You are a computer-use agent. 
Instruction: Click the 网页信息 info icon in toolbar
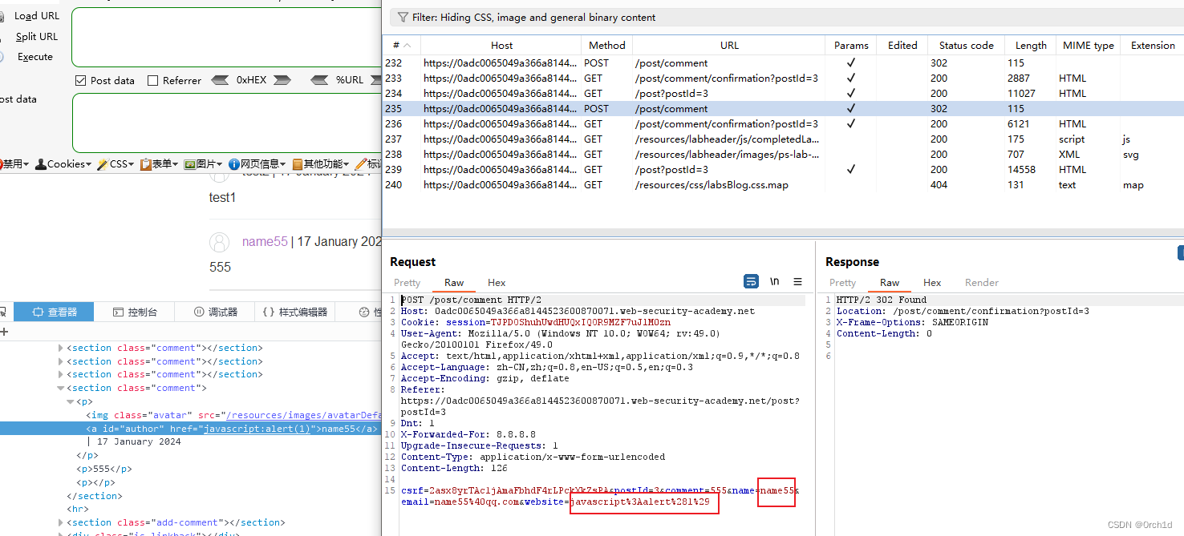coord(233,163)
